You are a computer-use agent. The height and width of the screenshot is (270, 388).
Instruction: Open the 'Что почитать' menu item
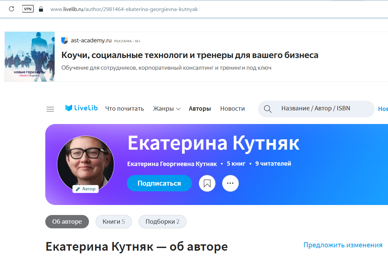pos(125,108)
